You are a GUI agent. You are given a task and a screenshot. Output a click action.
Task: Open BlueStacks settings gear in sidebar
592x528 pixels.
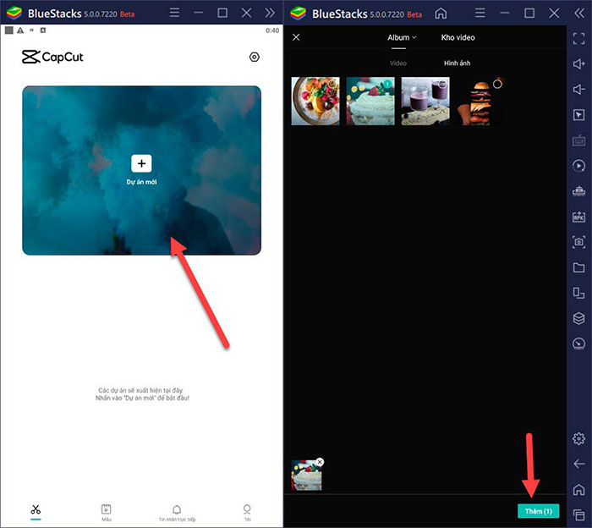[x=578, y=438]
